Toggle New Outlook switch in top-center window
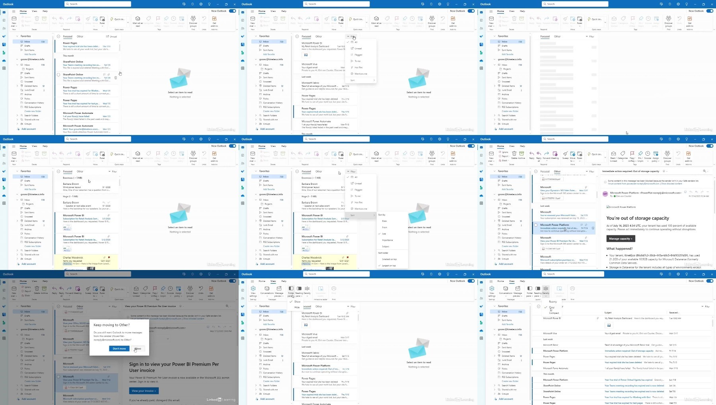This screenshot has width=716, height=405. [471, 11]
